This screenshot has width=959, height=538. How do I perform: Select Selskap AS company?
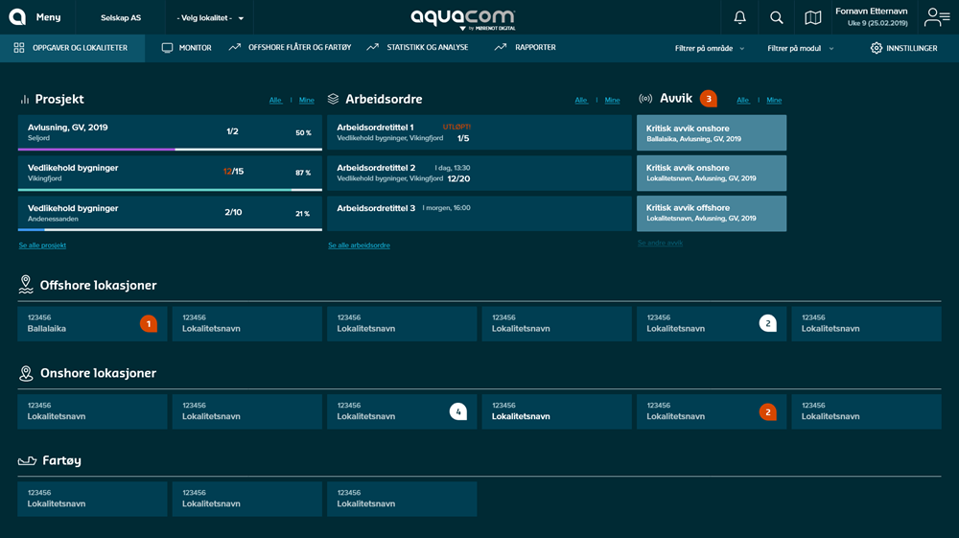click(x=121, y=17)
